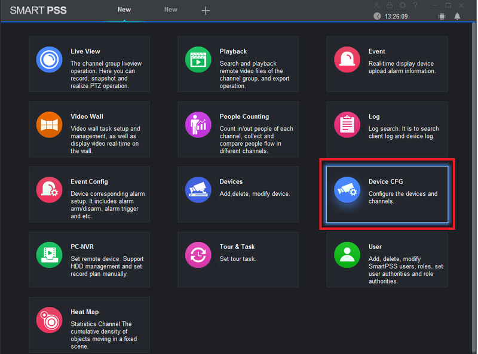
Task: Click the user account icon in title bar
Action: [376, 5]
